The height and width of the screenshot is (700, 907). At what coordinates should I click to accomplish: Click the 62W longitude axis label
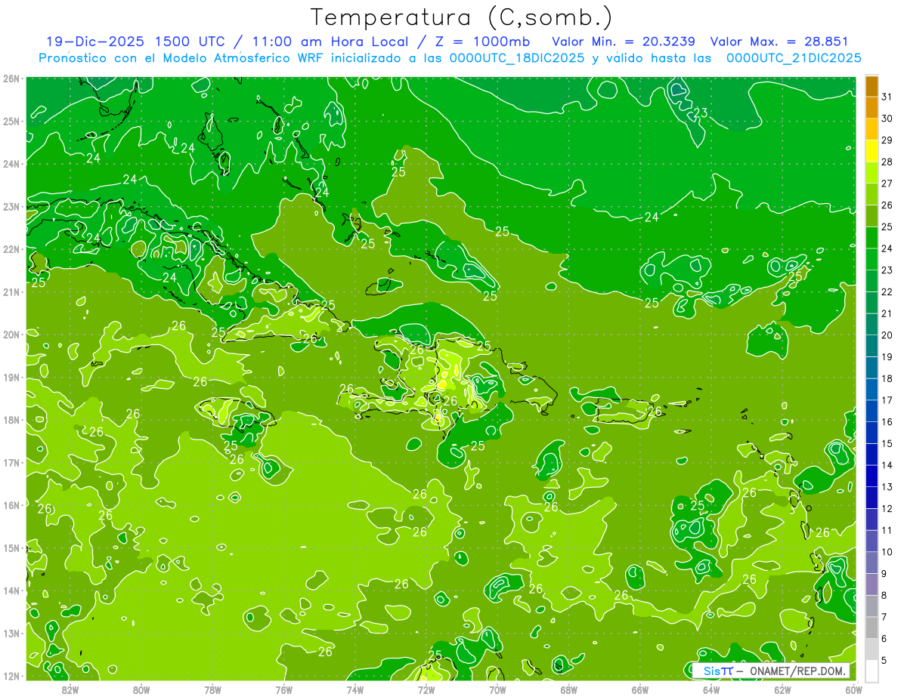782,689
